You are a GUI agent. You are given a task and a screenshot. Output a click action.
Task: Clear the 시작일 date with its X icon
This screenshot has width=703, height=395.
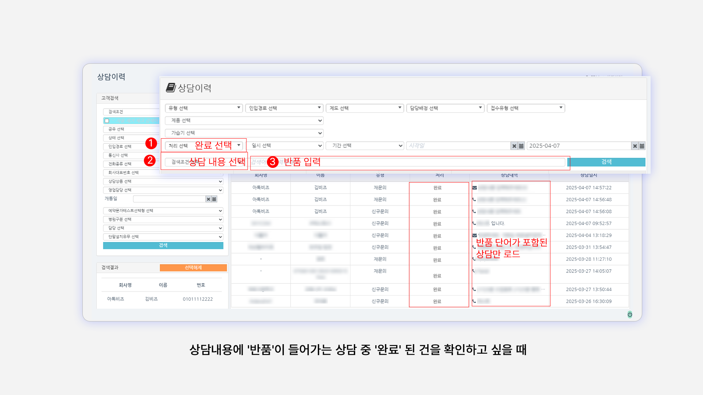coord(514,146)
